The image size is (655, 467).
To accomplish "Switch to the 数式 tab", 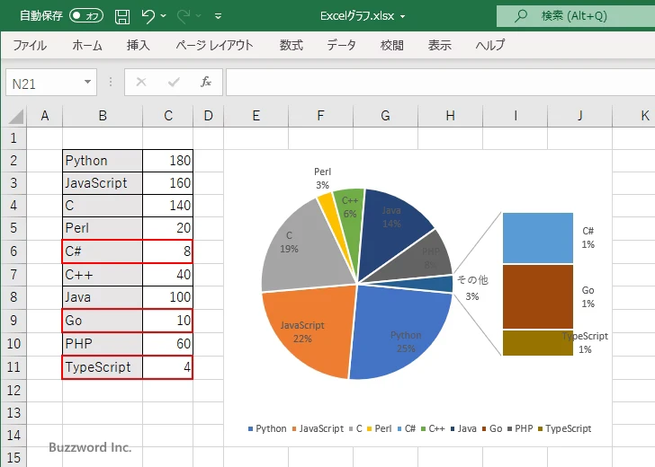I will tap(292, 45).
